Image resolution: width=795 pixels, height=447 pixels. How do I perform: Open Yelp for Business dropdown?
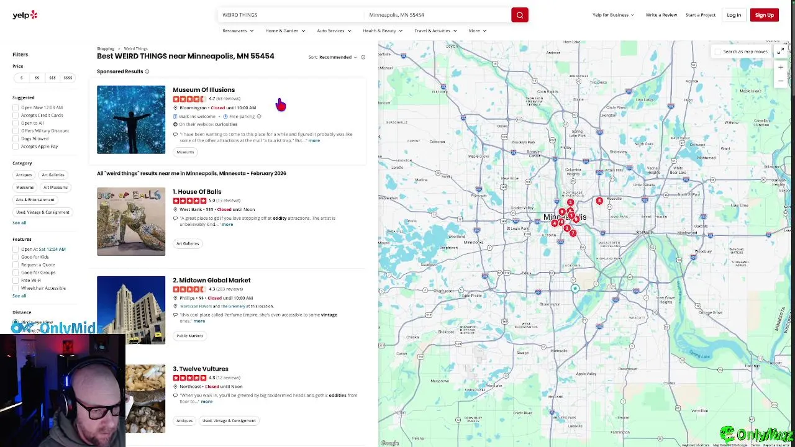pyautogui.click(x=613, y=15)
